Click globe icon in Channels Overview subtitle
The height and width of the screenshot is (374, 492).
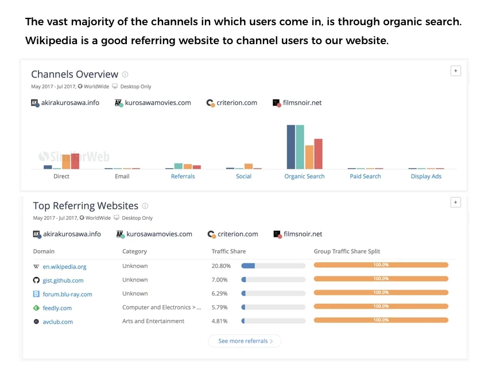pyautogui.click(x=80, y=86)
